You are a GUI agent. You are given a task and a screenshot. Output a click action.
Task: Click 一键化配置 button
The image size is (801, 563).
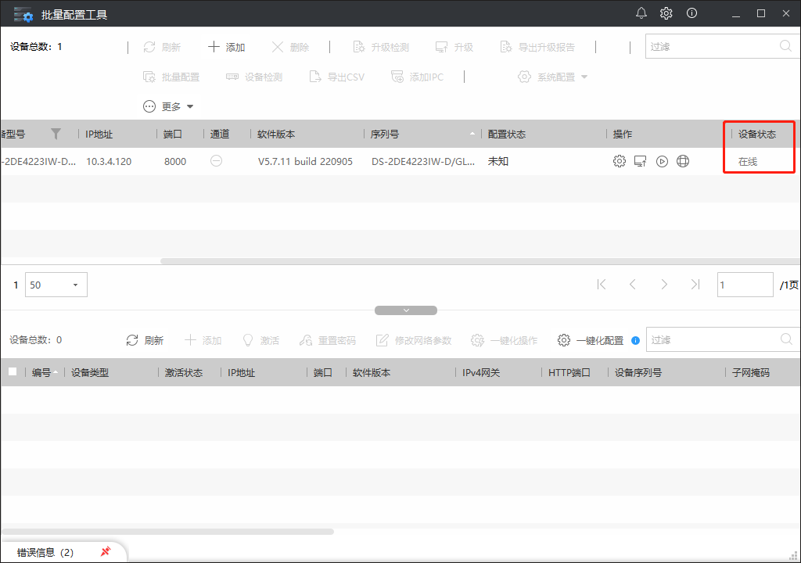click(591, 340)
